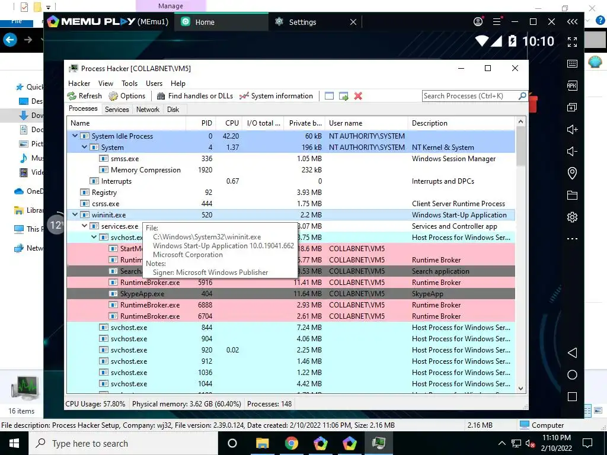Switch to the Network tab

point(148,110)
